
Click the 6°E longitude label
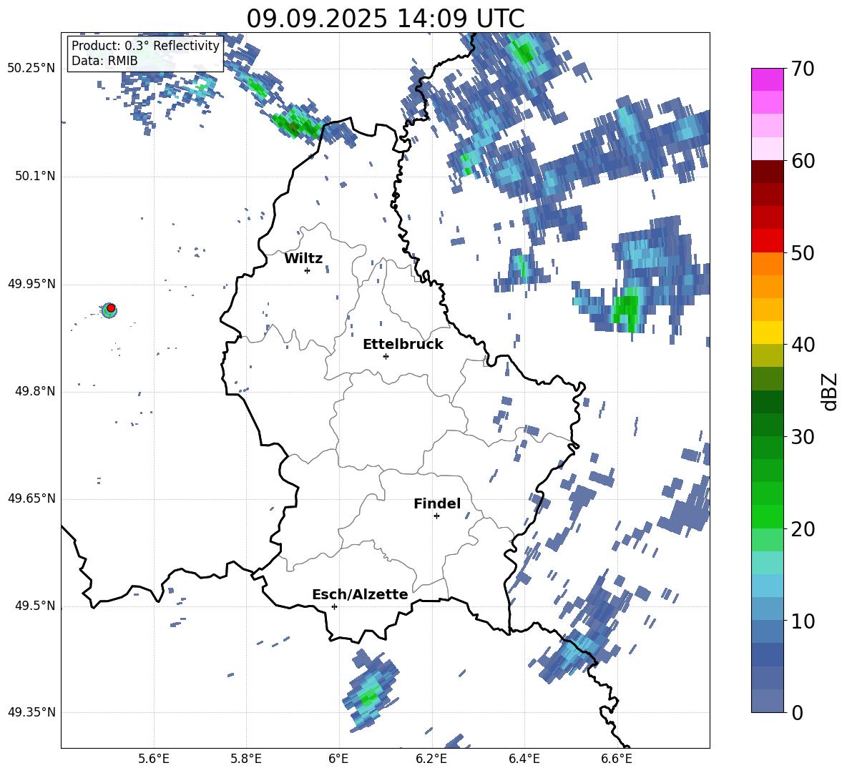(338, 759)
